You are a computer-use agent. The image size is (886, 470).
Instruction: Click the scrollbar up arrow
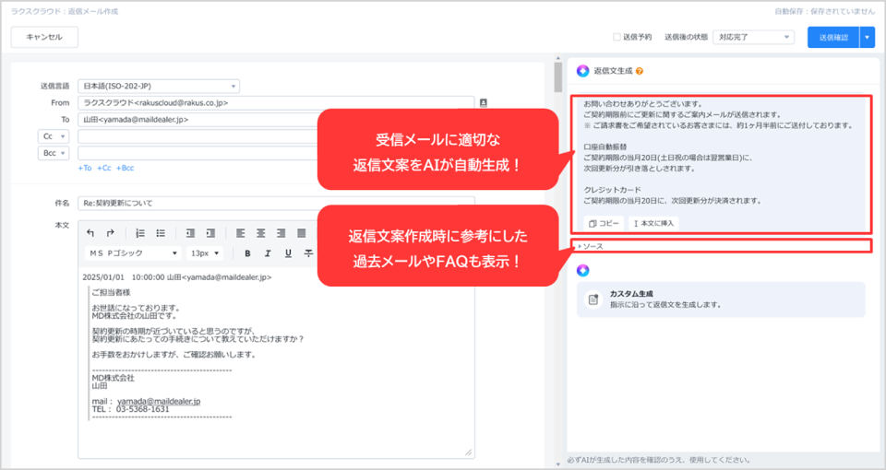pos(558,58)
